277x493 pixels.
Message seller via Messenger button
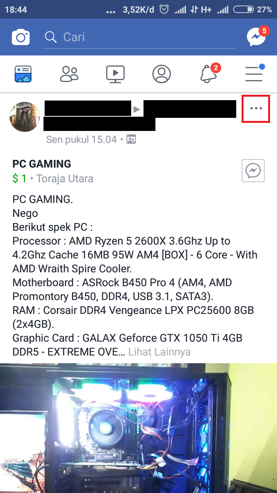point(253,170)
